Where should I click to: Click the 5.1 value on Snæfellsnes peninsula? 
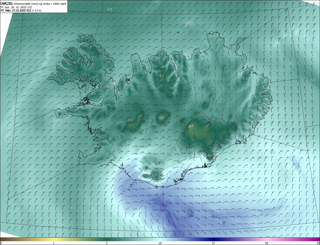point(59,115)
